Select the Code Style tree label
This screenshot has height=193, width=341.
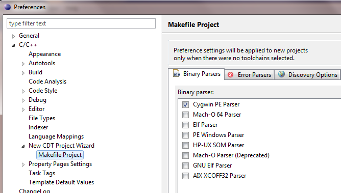pyautogui.click(x=43, y=91)
